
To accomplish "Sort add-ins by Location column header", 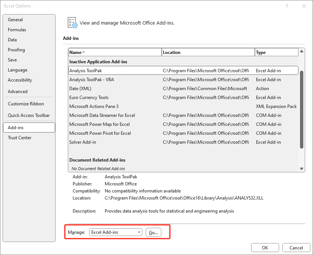I will point(208,52).
